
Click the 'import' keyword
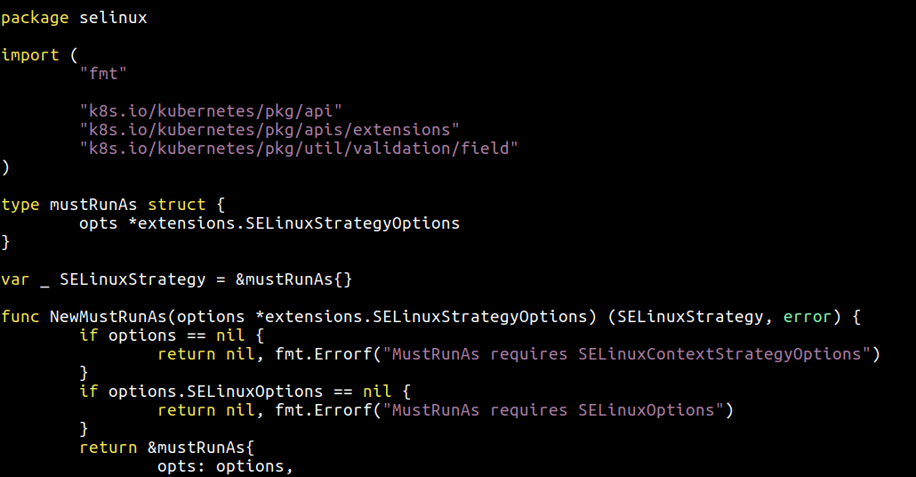pyautogui.click(x=30, y=55)
